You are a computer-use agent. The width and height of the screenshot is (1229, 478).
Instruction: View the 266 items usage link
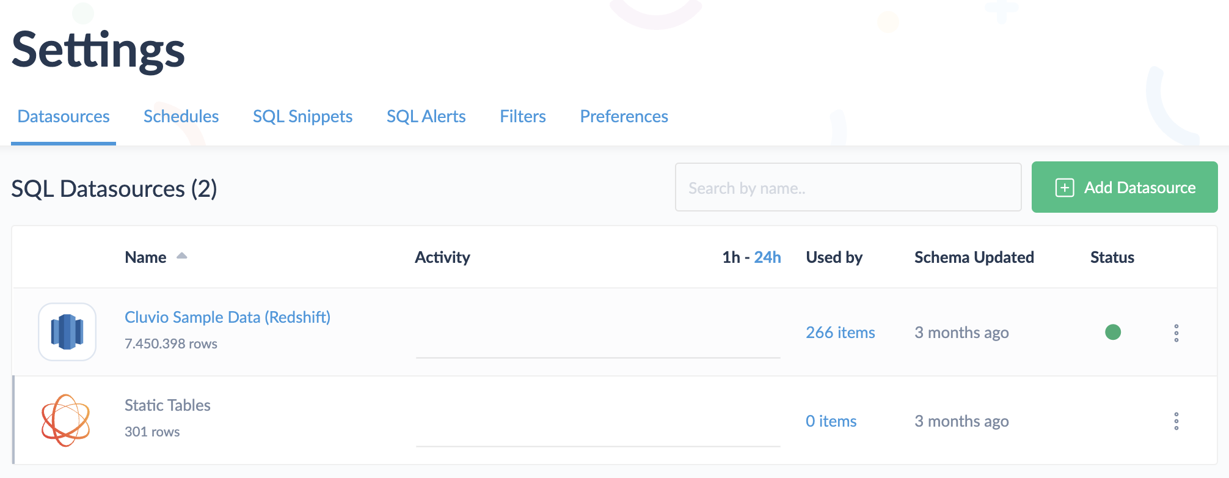(x=840, y=333)
